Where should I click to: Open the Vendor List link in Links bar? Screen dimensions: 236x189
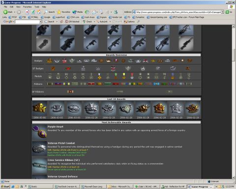click(x=116, y=17)
